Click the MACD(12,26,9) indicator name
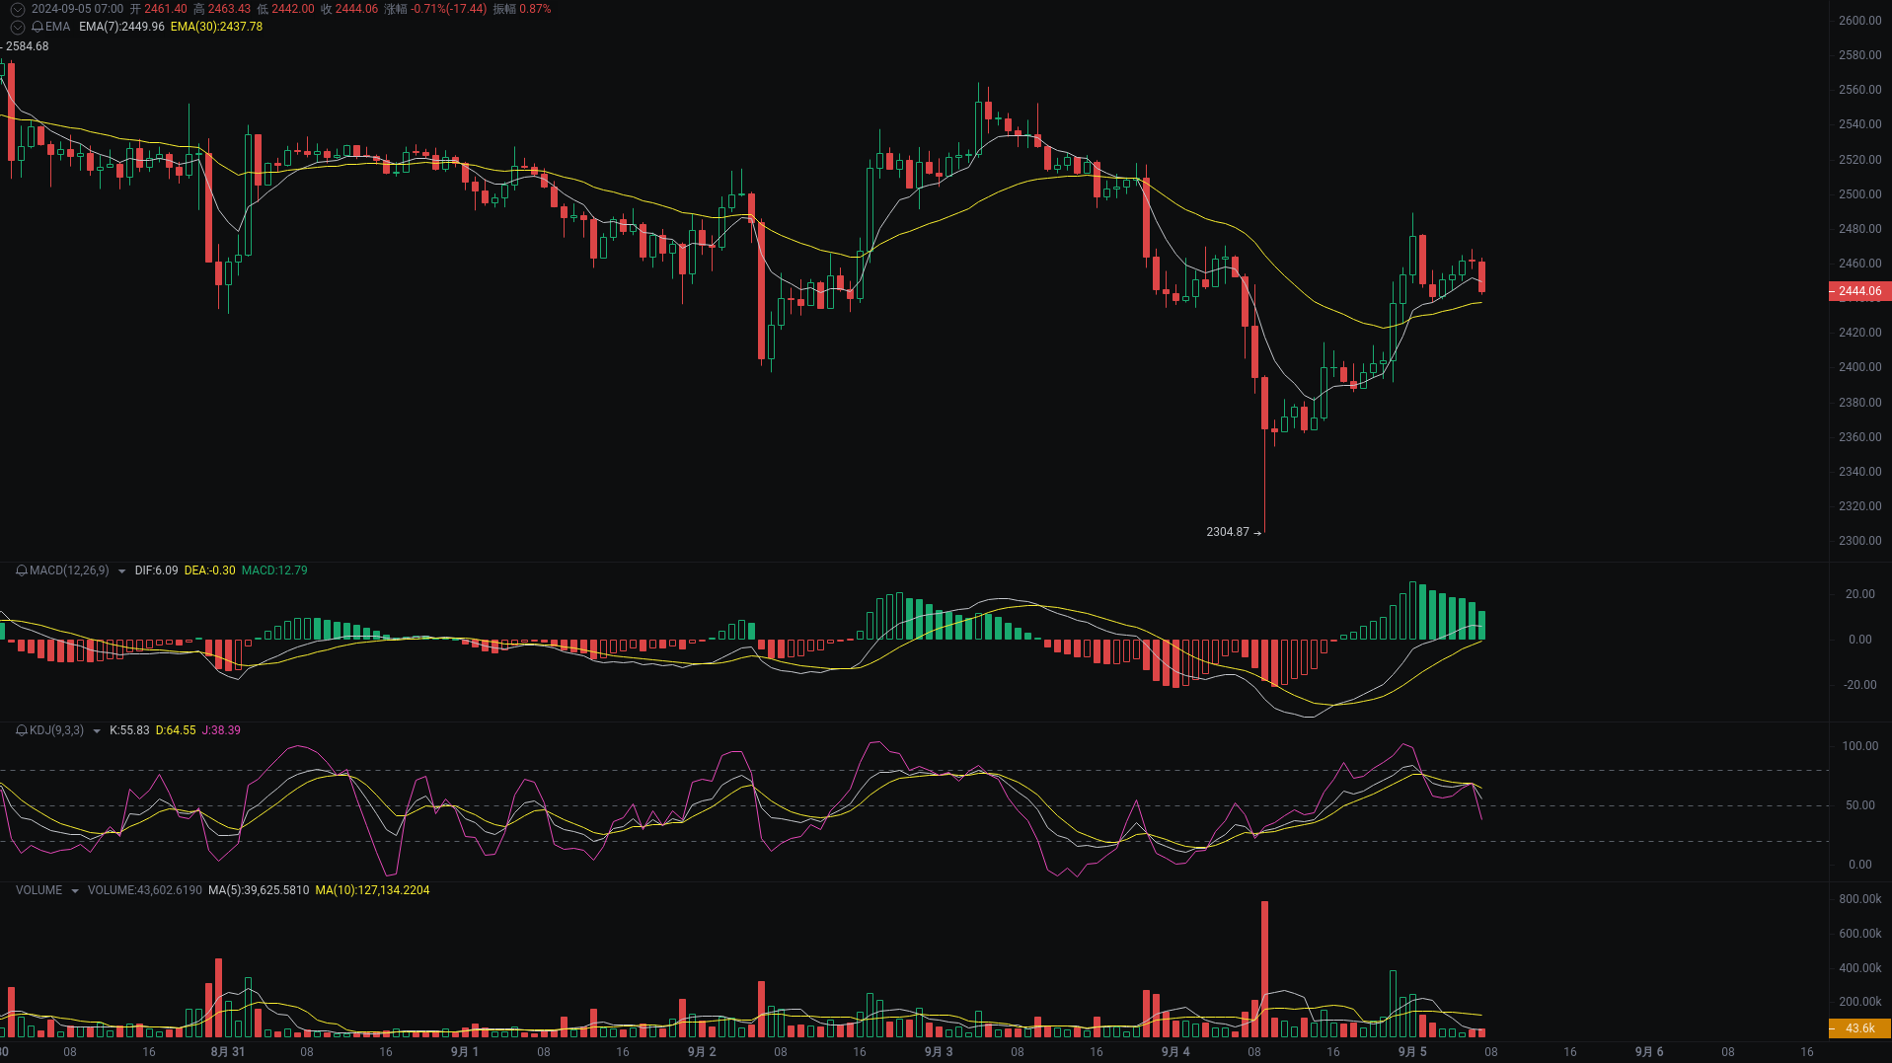 pos(69,570)
